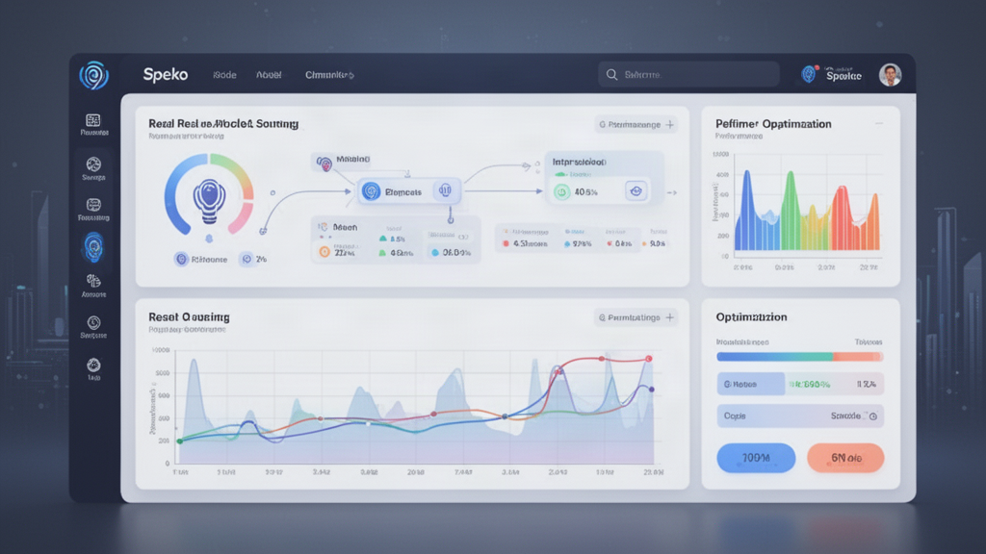Open the third sidebar chat-bubble icon
Screen dimensions: 986x554
(93, 205)
